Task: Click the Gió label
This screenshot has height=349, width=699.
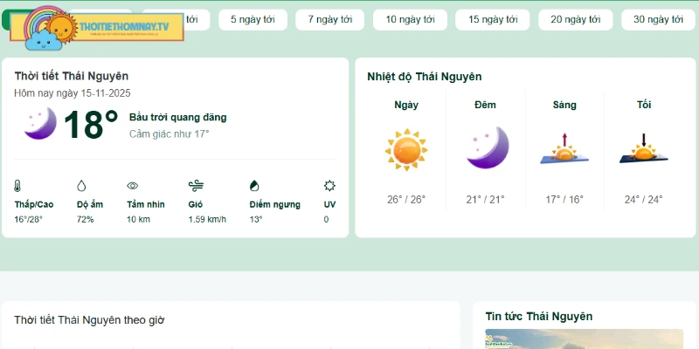Action: click(x=195, y=204)
